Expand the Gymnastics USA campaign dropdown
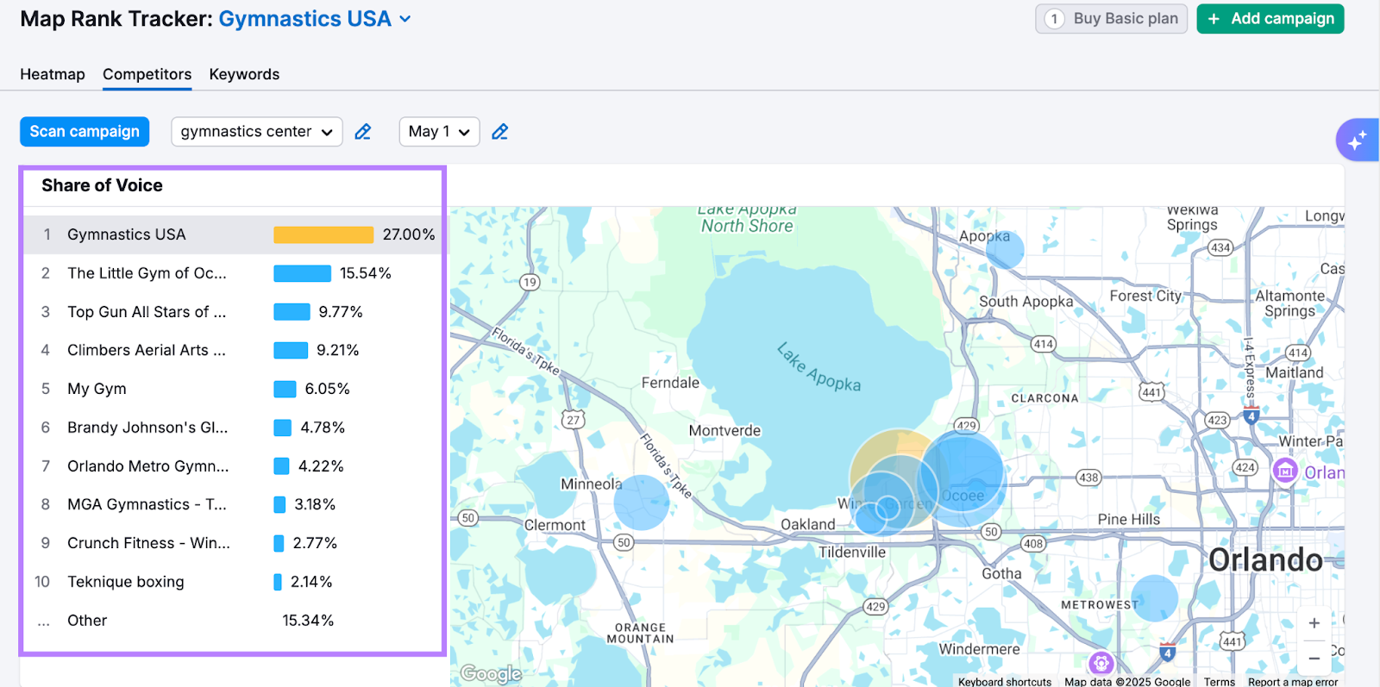This screenshot has height=687, width=1380. point(405,19)
